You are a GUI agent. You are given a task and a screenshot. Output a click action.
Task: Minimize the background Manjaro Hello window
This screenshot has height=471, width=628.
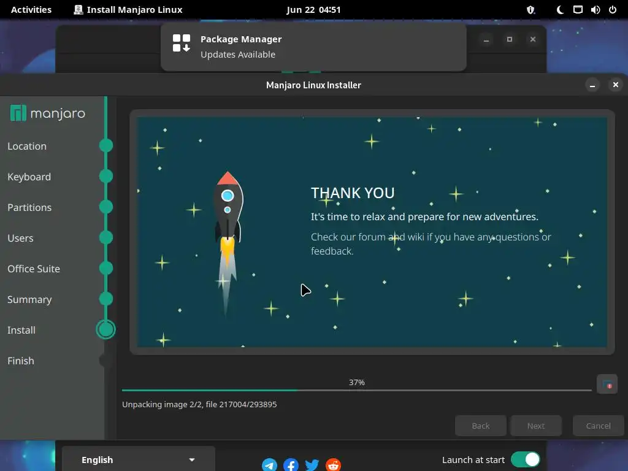[486, 39]
